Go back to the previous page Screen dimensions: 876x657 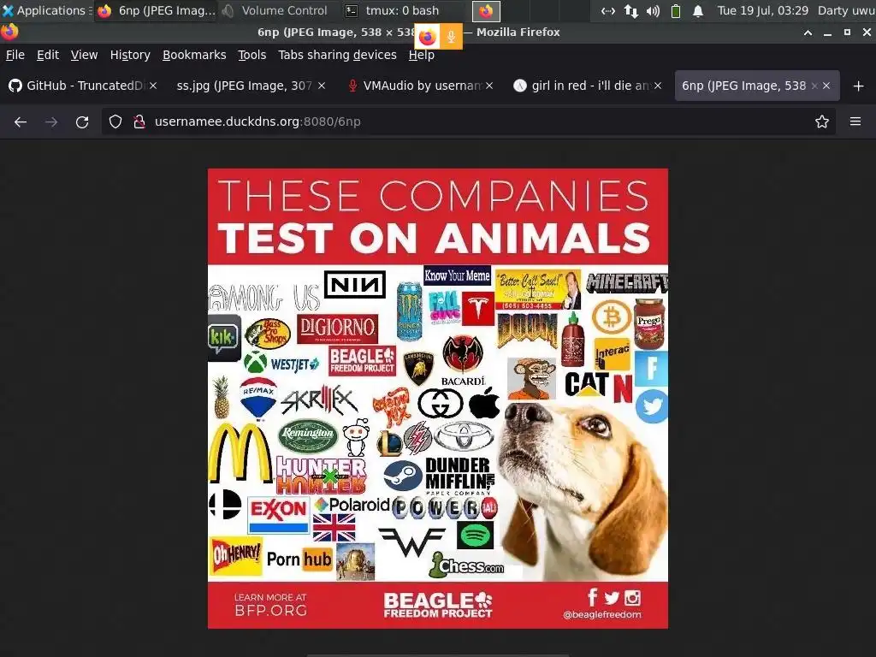pyautogui.click(x=21, y=121)
